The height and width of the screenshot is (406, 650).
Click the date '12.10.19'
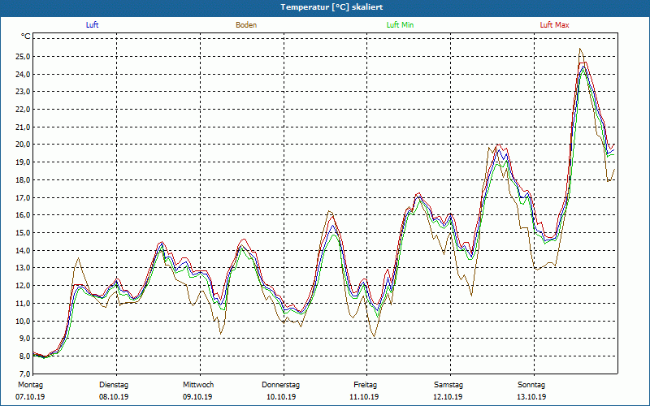tap(448, 397)
